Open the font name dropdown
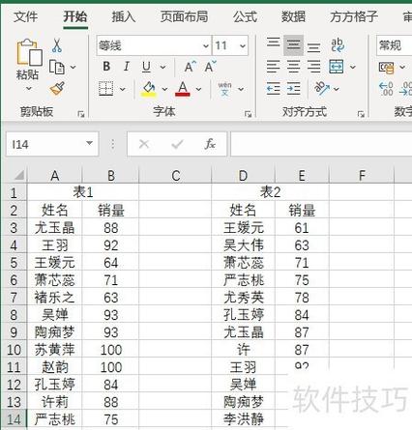This screenshot has height=430, width=412. 206,45
